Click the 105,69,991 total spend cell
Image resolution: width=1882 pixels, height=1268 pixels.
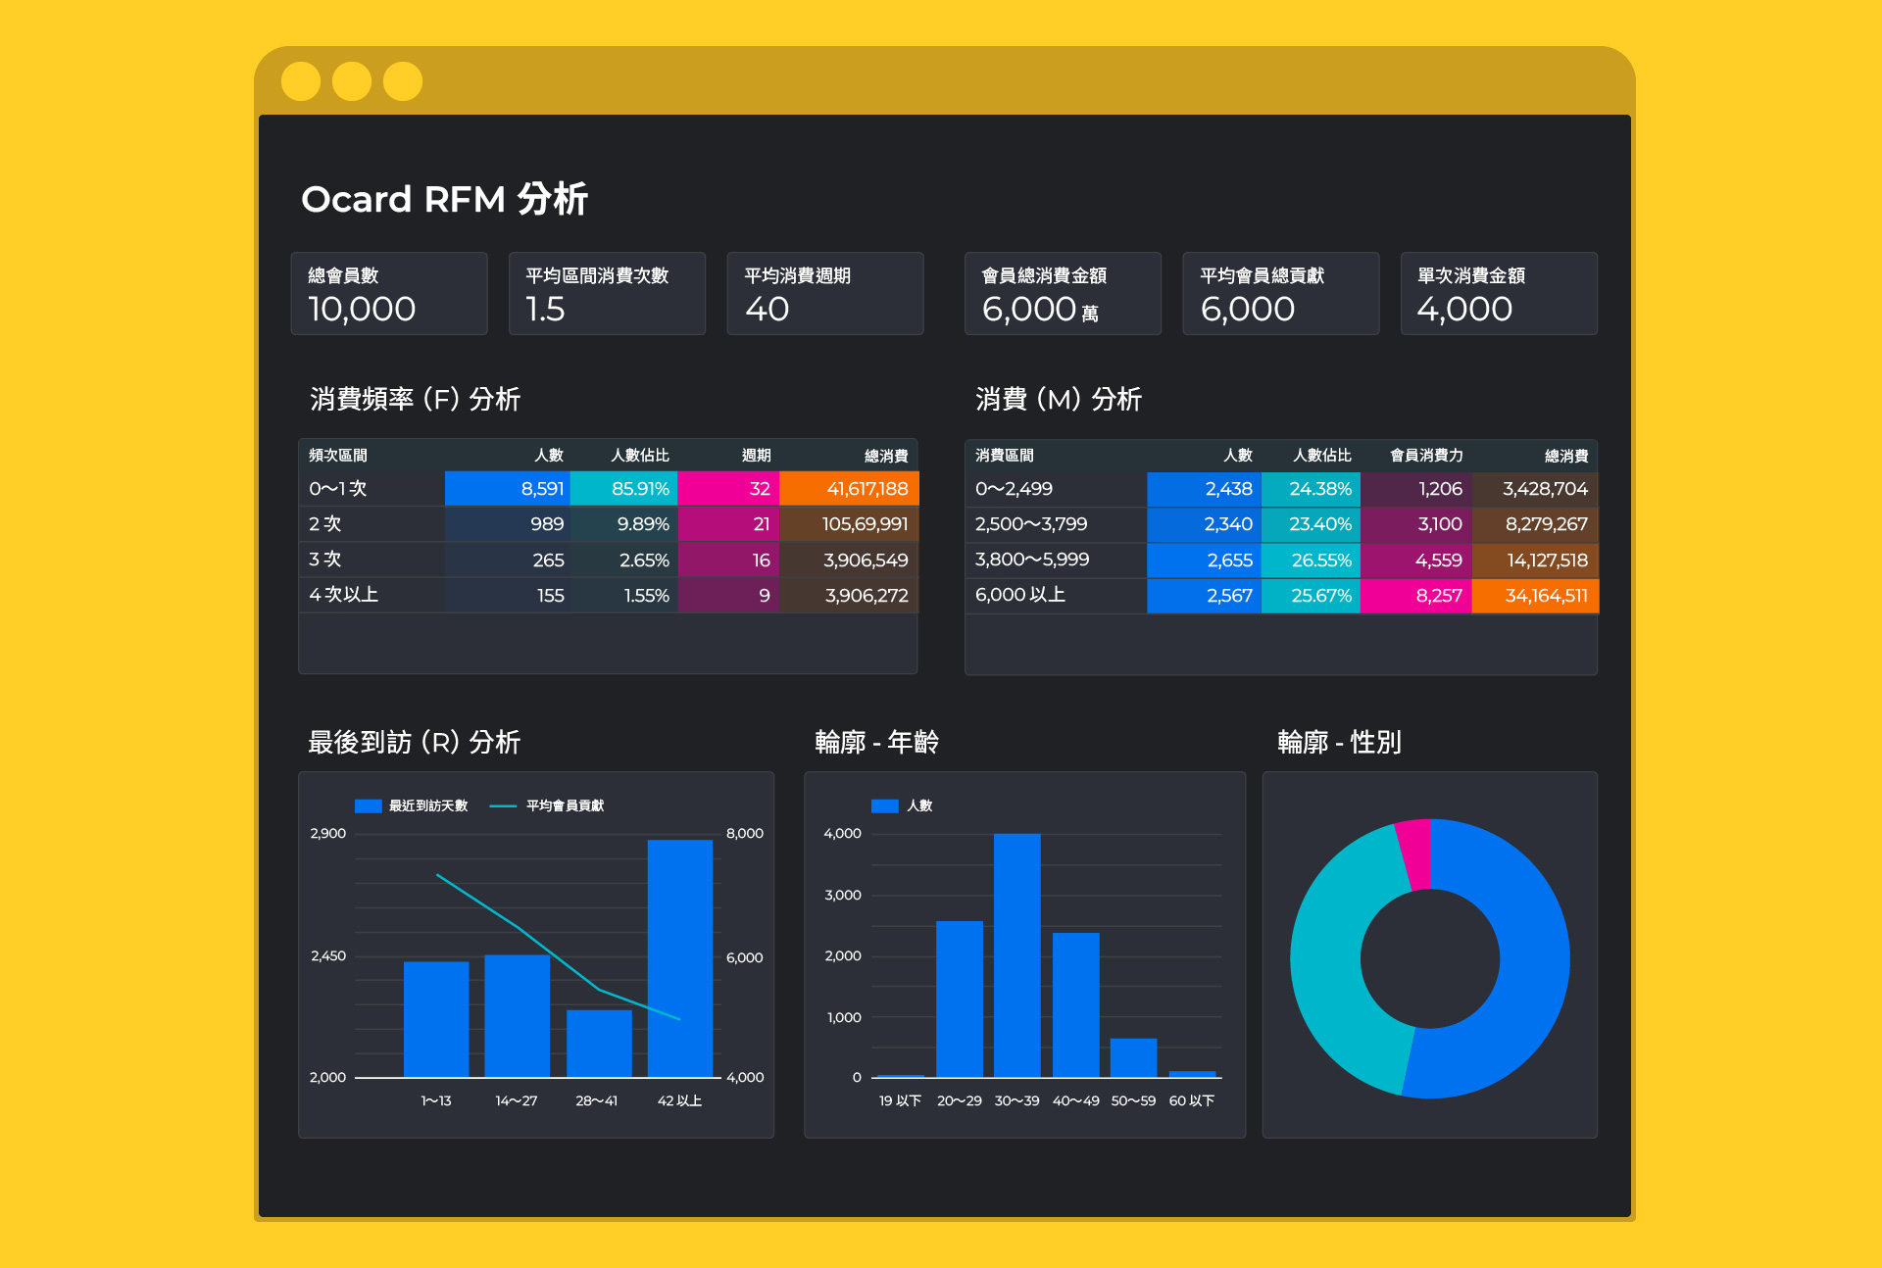coord(849,524)
